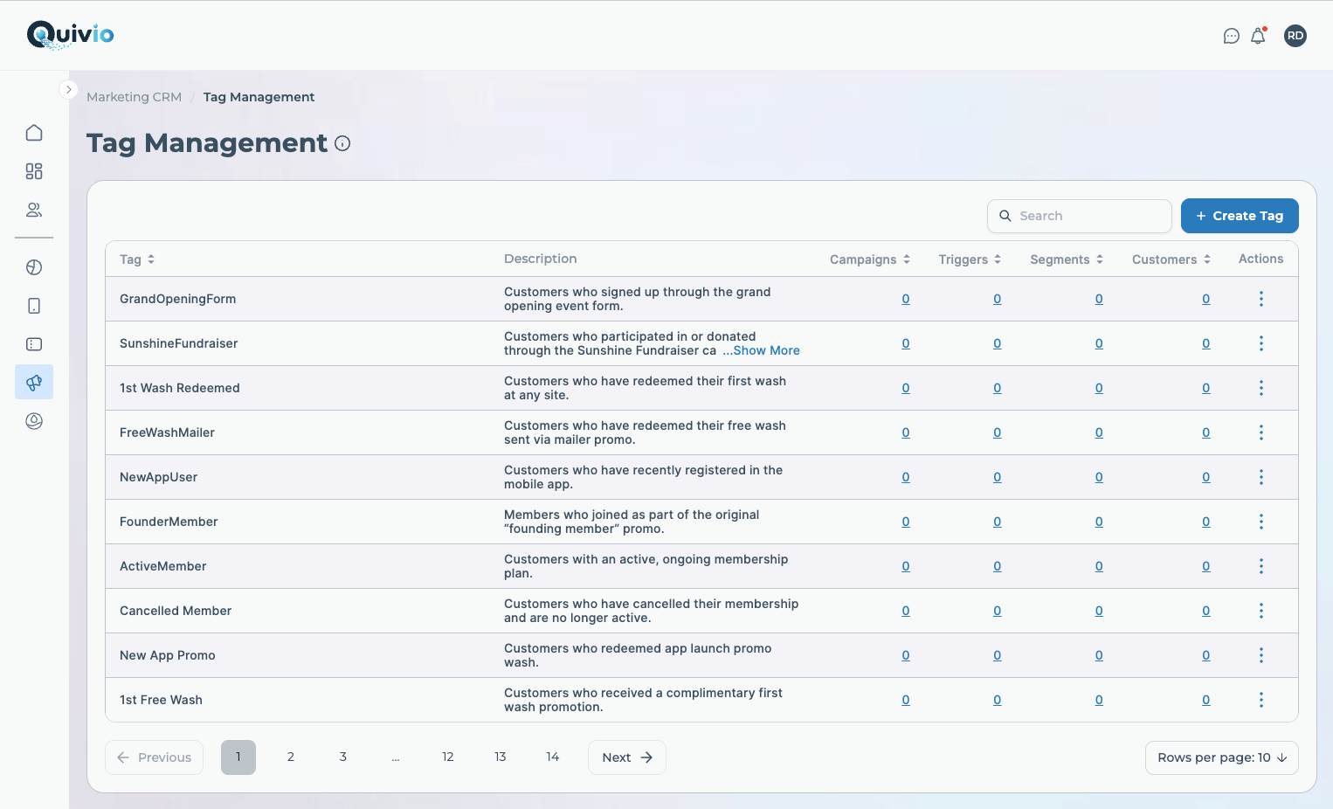This screenshot has width=1333, height=809.
Task: Expand Show More on SunshineFundraiser description
Action: pos(761,350)
